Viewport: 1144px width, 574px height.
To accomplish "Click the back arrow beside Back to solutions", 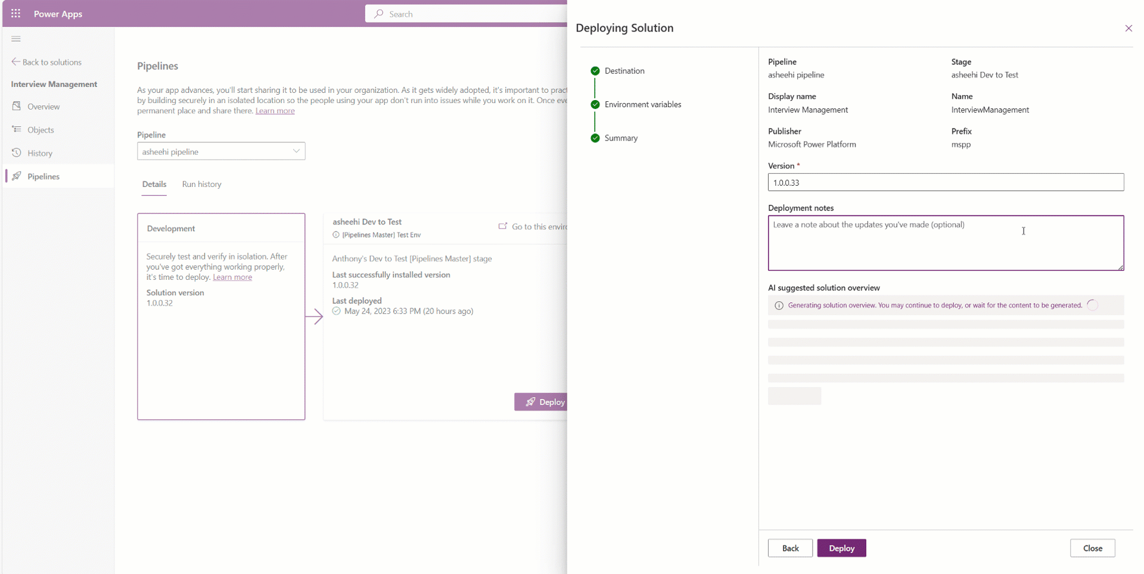I will (17, 61).
